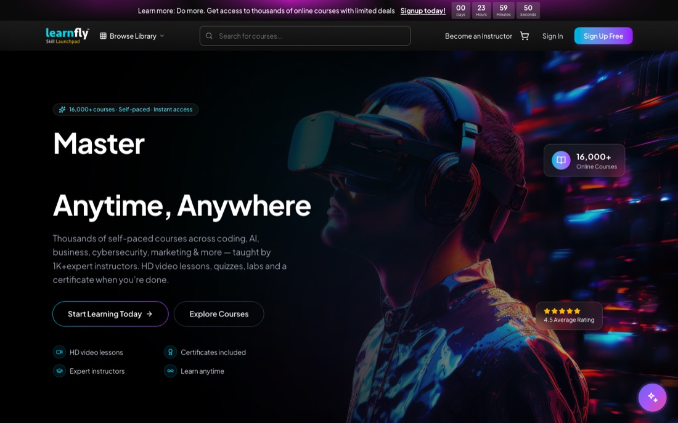The height and width of the screenshot is (423, 678).
Task: Click the Hours countdown box
Action: [481, 10]
